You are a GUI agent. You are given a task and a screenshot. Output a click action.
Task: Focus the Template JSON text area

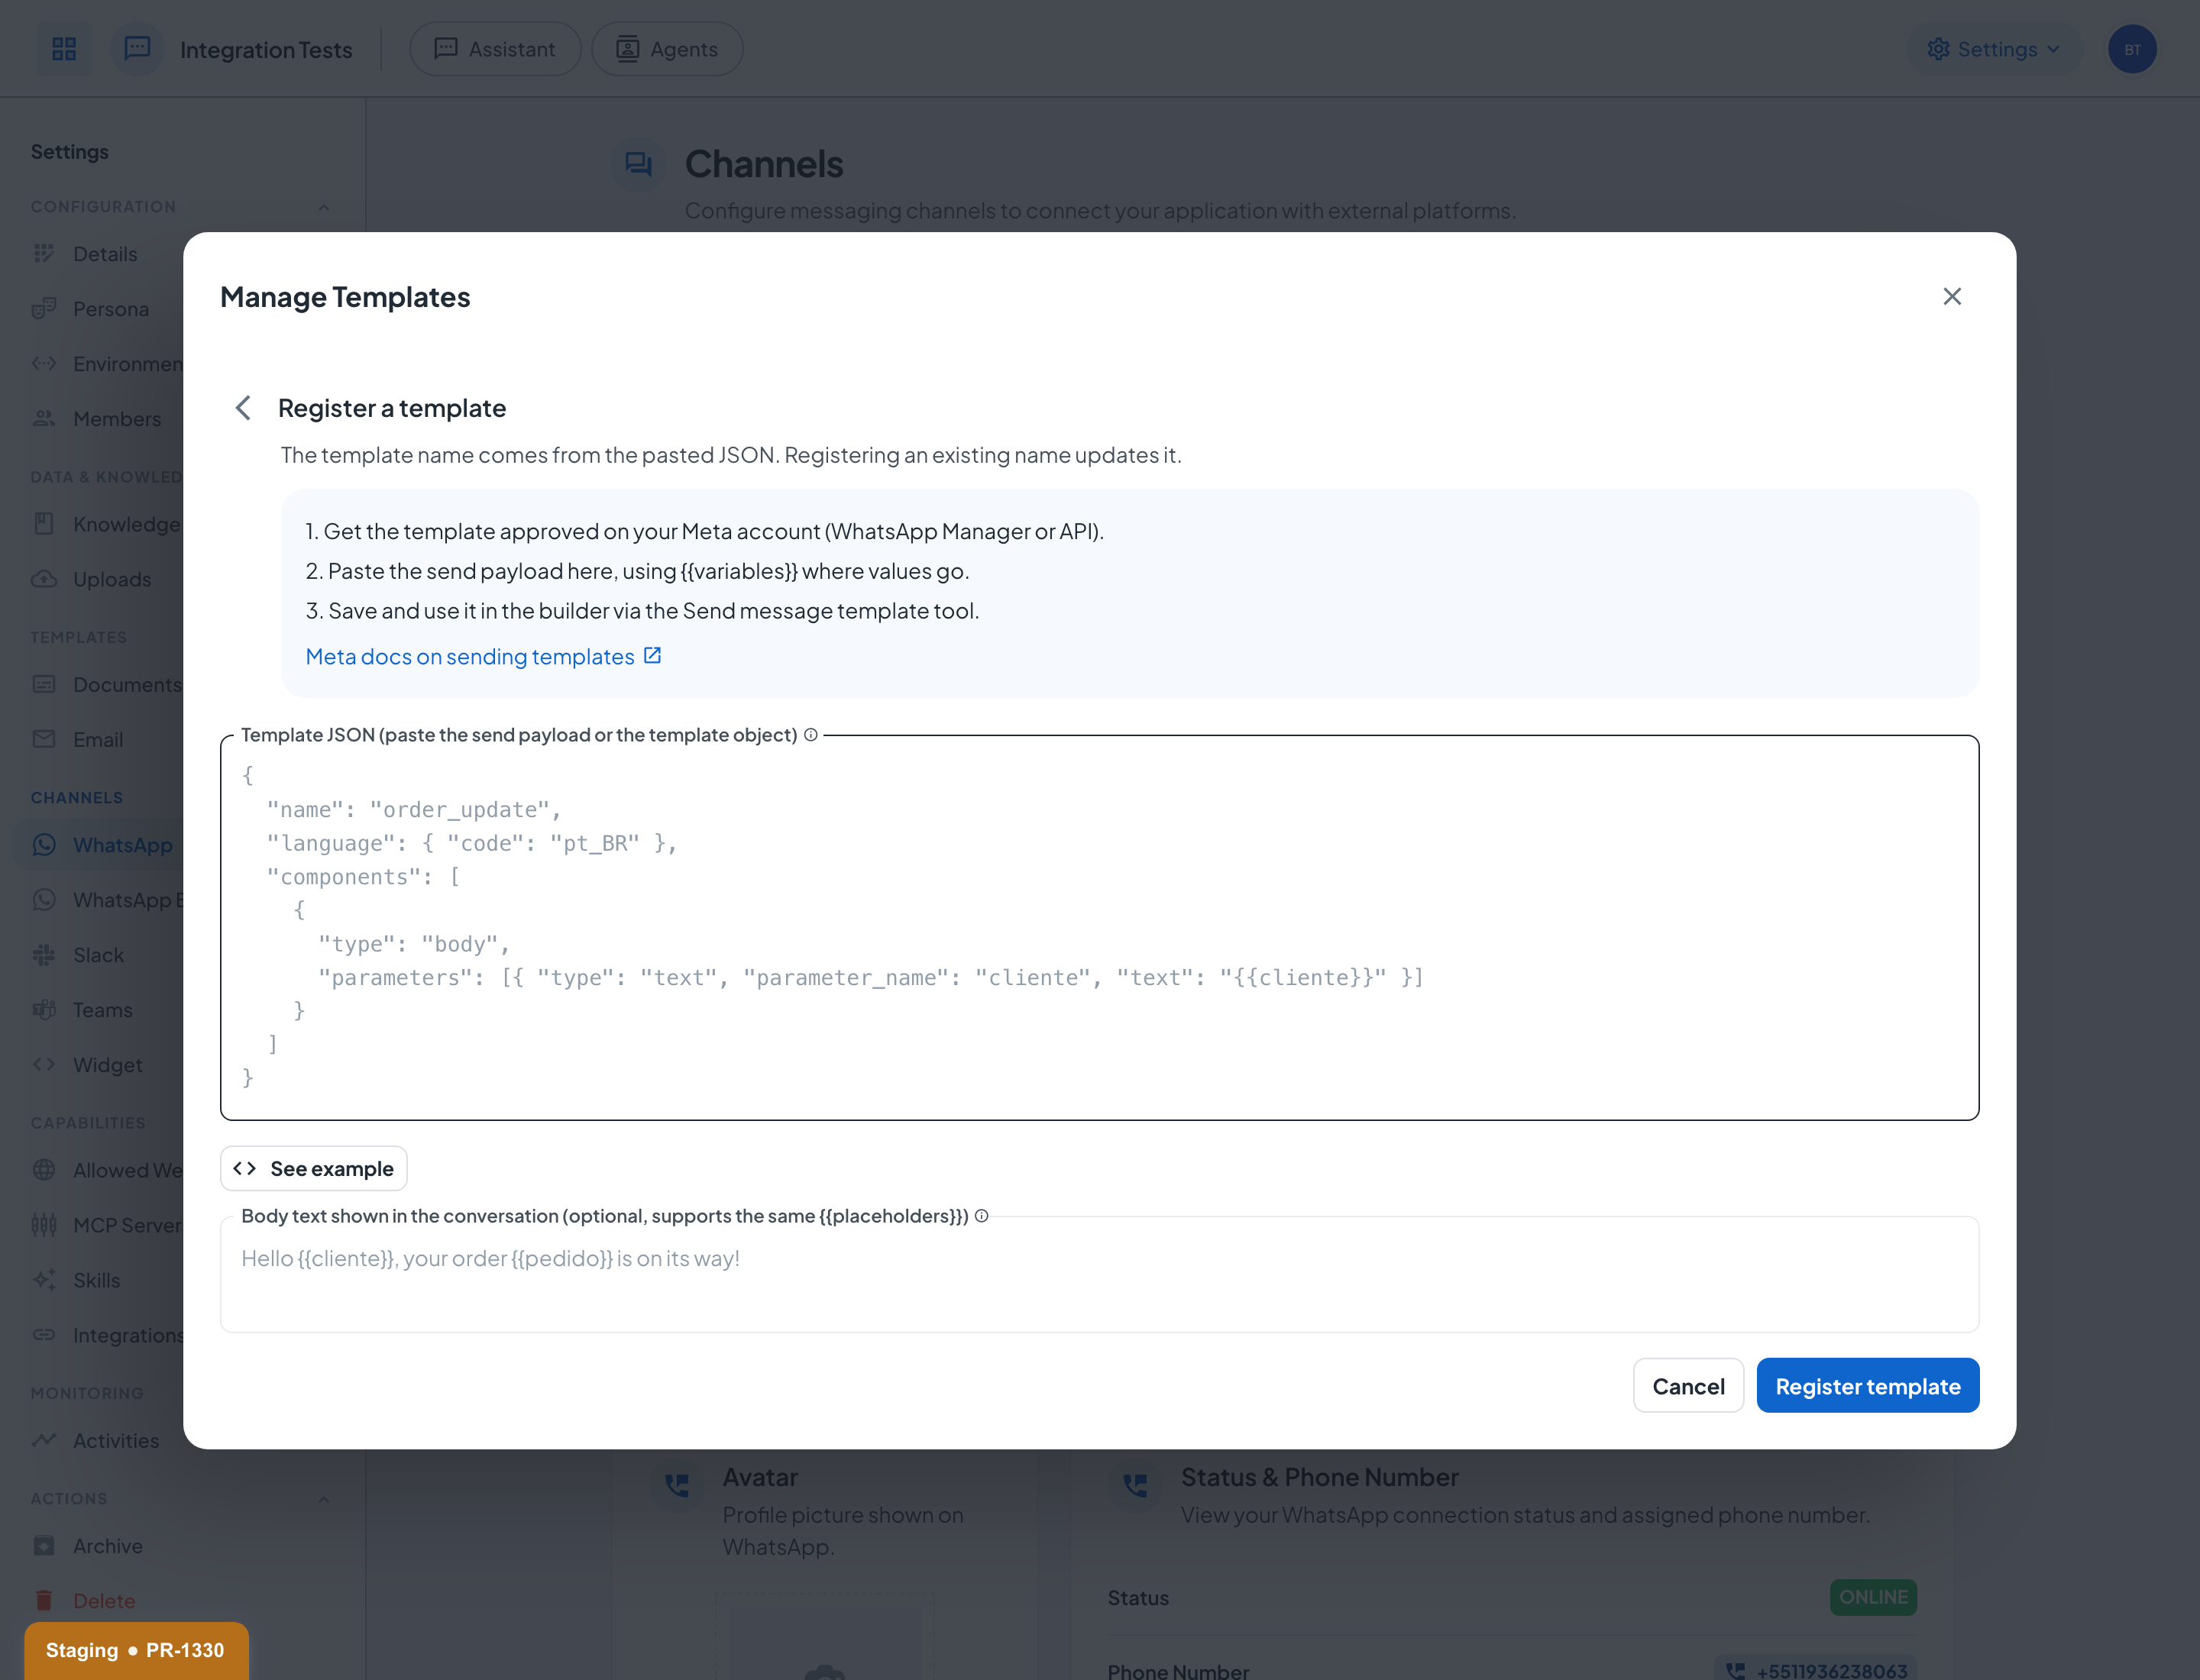tap(1099, 928)
